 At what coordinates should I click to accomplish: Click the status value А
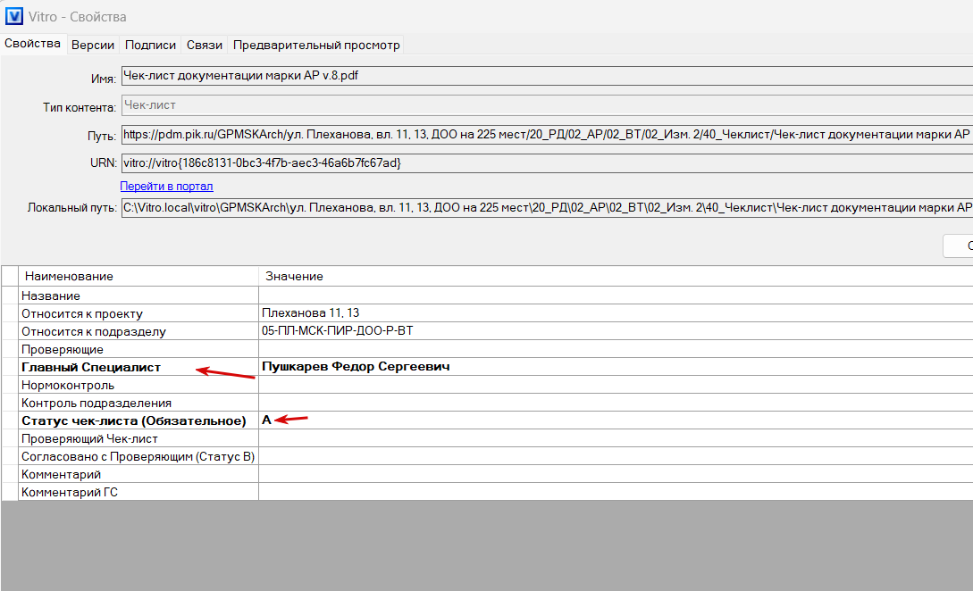(x=266, y=420)
